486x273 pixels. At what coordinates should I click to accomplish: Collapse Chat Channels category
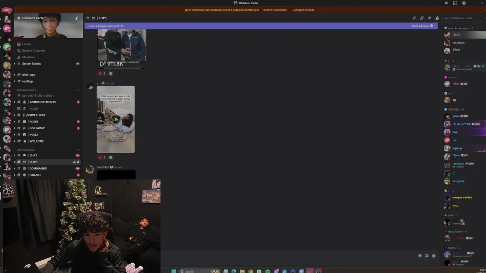coord(26,150)
